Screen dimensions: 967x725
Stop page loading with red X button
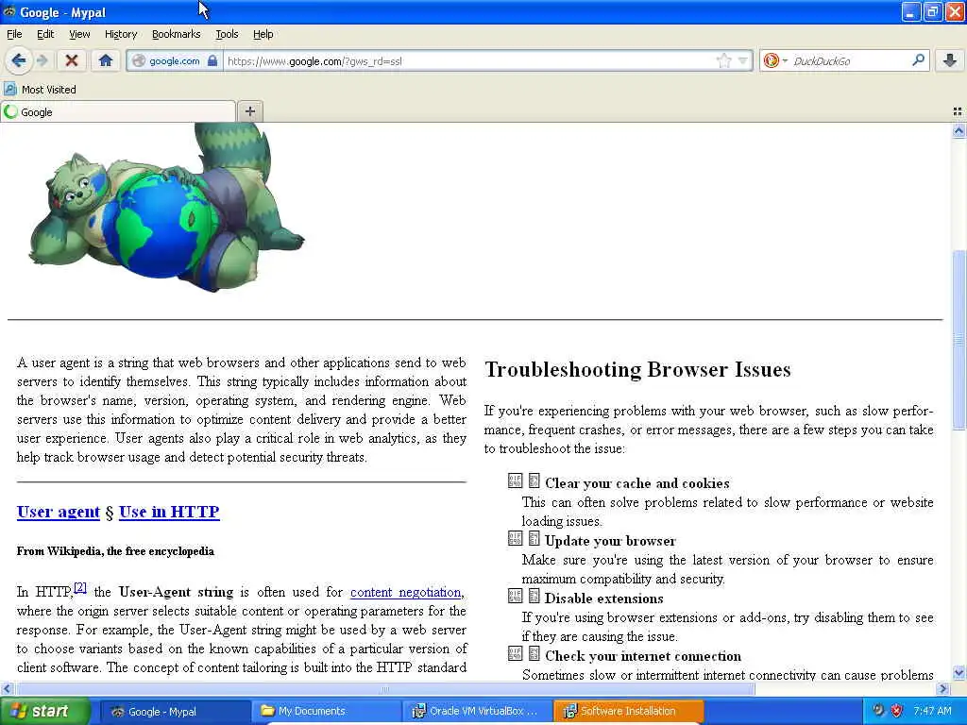[x=72, y=60]
